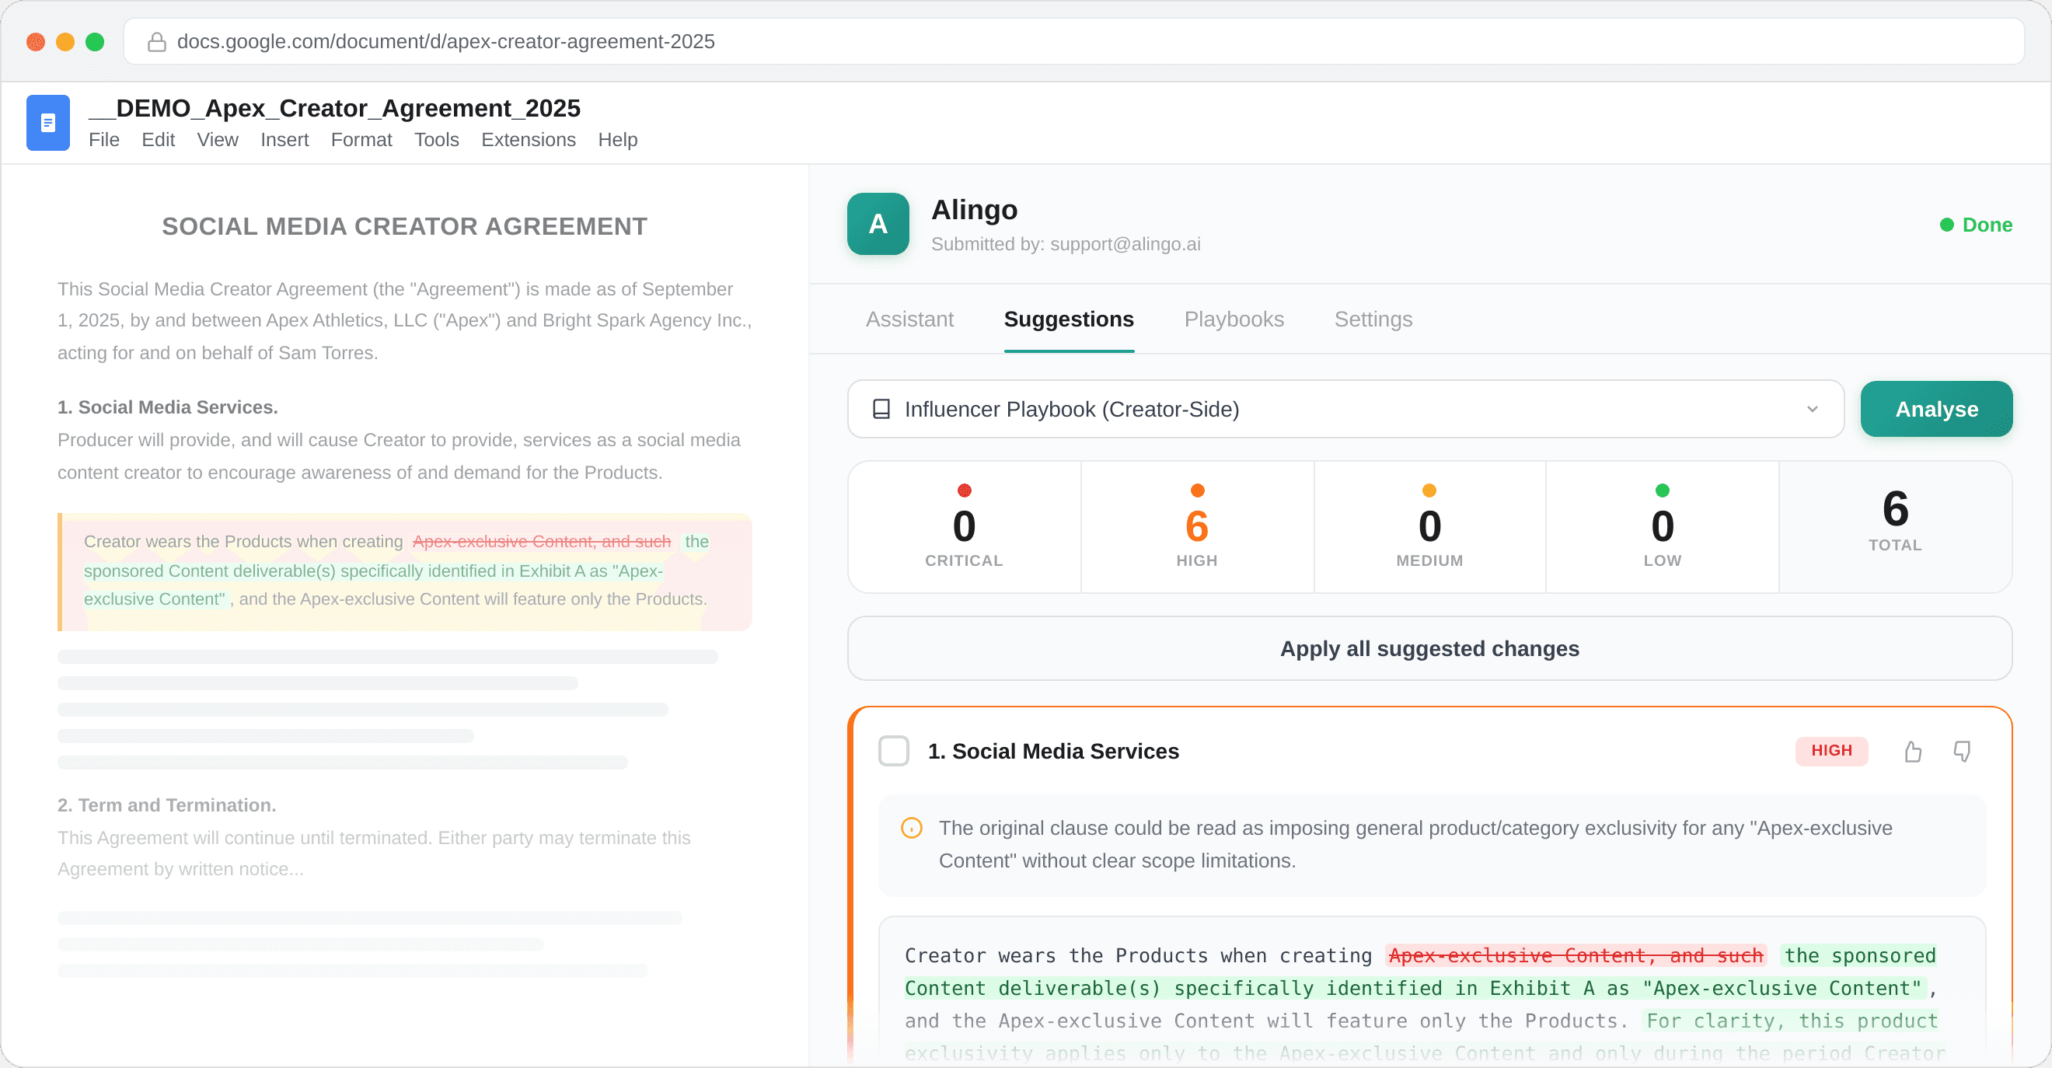
Task: Check the Social Media Services suggestion checkbox
Action: point(893,751)
